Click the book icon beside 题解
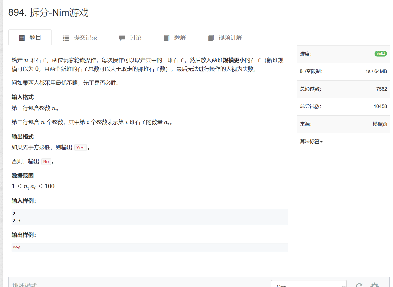The height and width of the screenshot is (287, 393). [x=167, y=38]
